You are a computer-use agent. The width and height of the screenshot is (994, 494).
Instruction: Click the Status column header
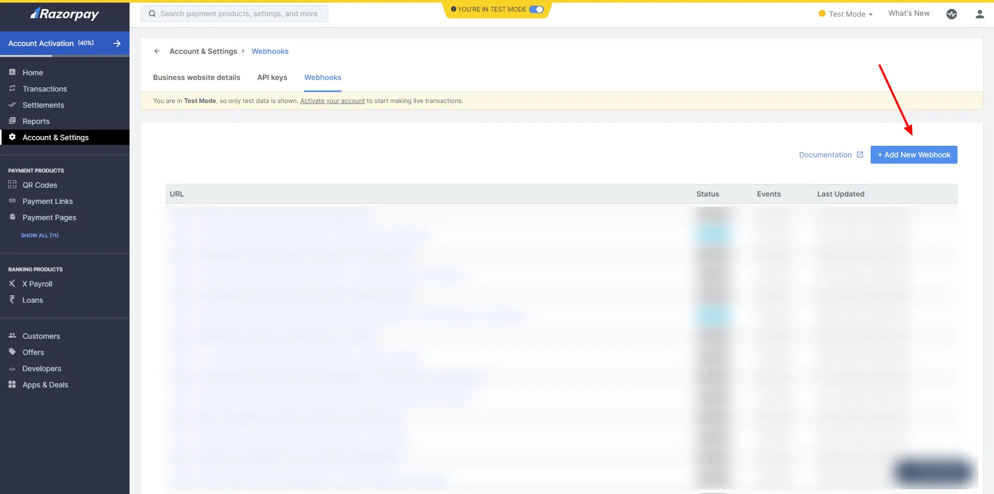click(x=708, y=194)
